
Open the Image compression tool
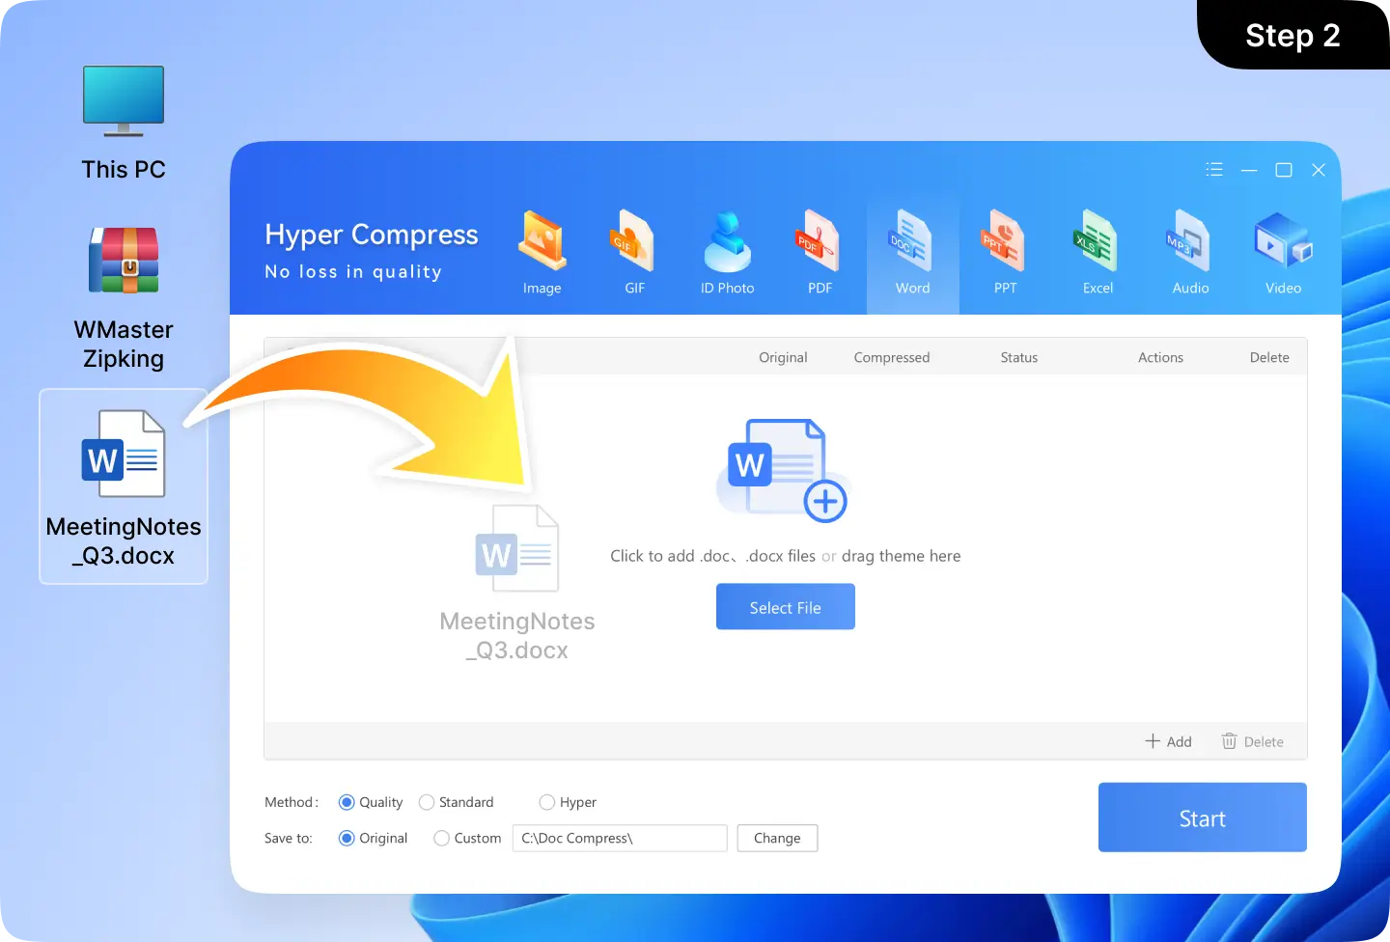(x=542, y=253)
